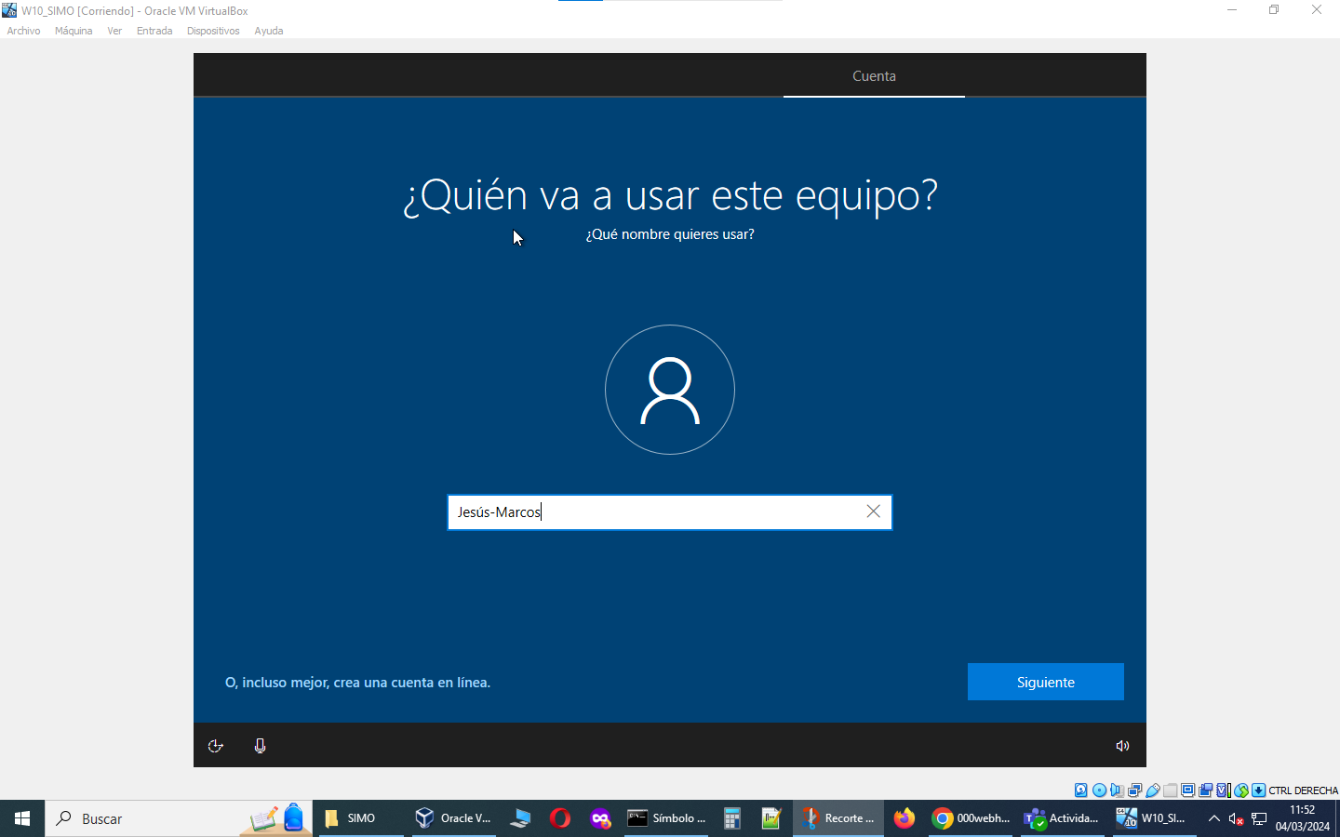
Task: Open the Máquina menu
Action: click(74, 31)
